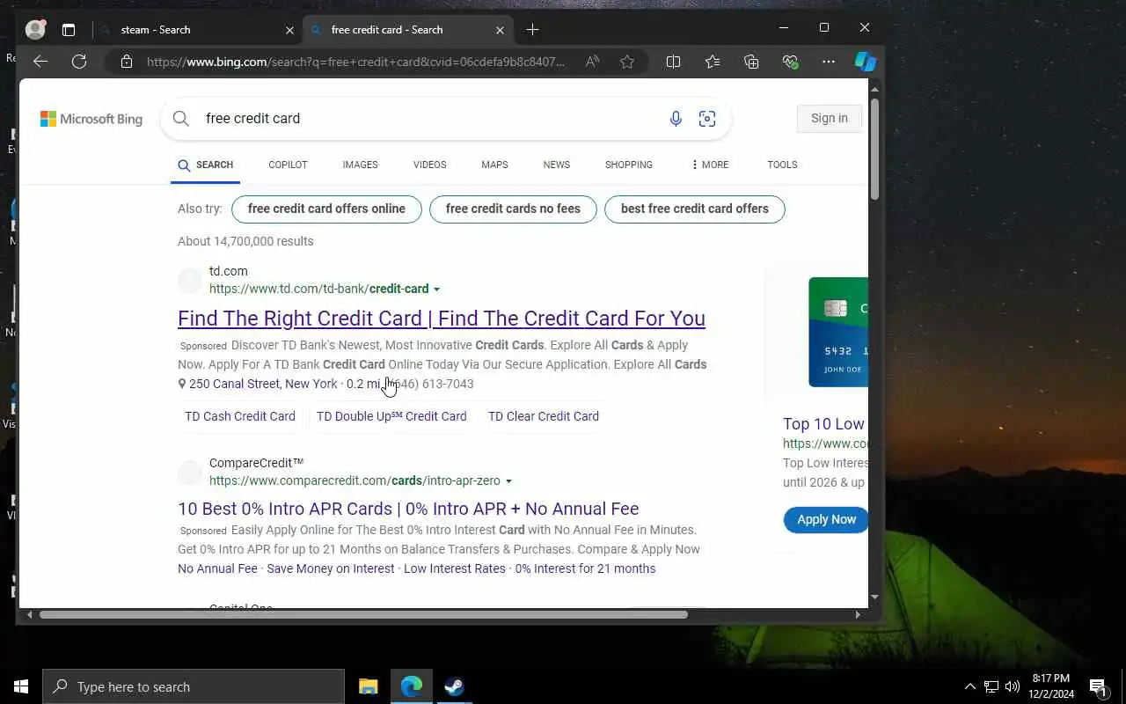1126x704 pixels.
Task: Switch to the VIDEOS tab
Action: coord(429,165)
